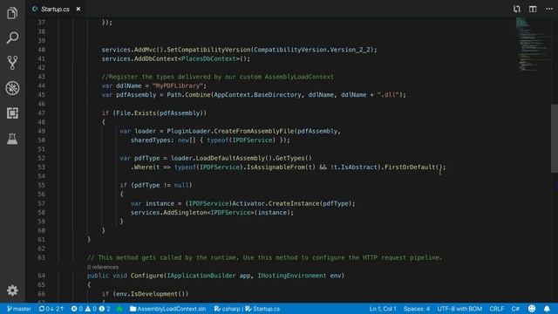Click the smiley feedback icon
558x314 pixels.
tap(532, 309)
